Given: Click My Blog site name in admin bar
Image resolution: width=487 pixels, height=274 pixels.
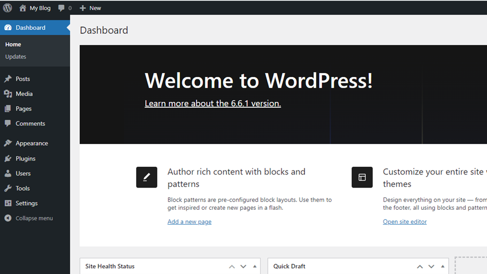Looking at the screenshot, I should pos(40,8).
